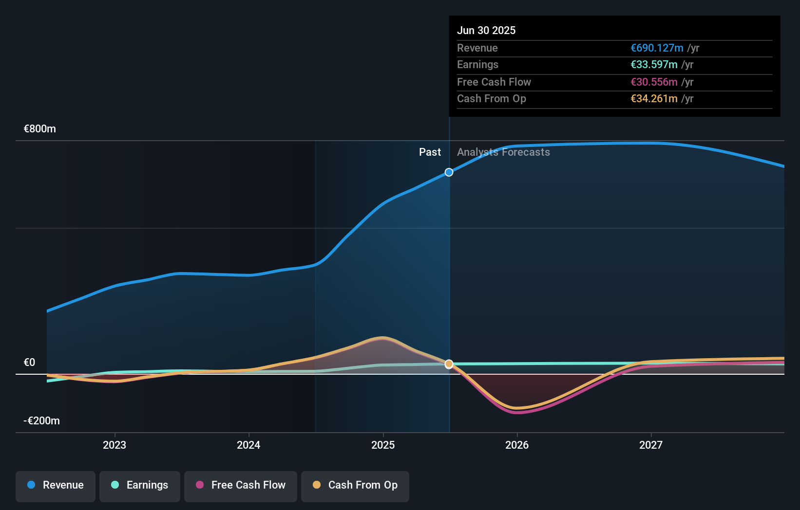This screenshot has height=510, width=800.
Task: Click the Revenue value in the tooltip
Action: coord(656,48)
